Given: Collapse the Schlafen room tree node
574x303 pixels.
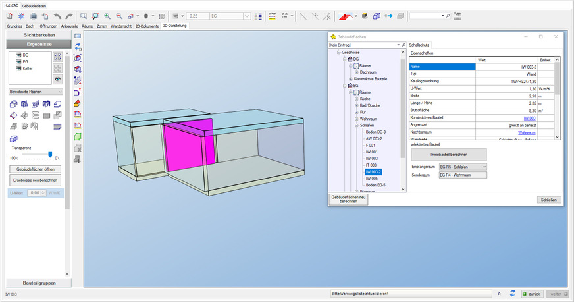Looking at the screenshot, I should tap(355, 126).
